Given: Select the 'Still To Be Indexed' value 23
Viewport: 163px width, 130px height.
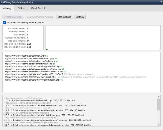Looking at the screenshot, I should pos(28,28).
